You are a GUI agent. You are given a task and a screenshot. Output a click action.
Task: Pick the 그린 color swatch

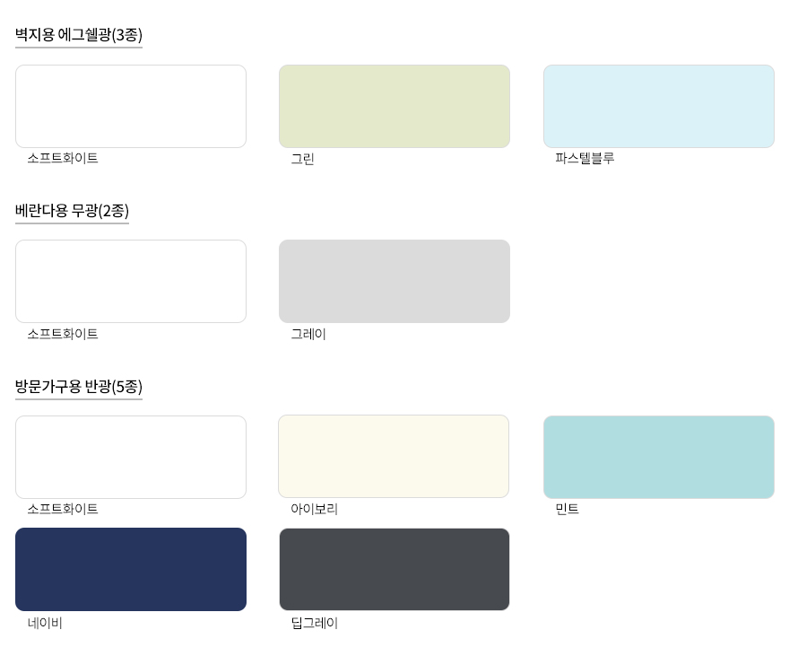pyautogui.click(x=394, y=106)
